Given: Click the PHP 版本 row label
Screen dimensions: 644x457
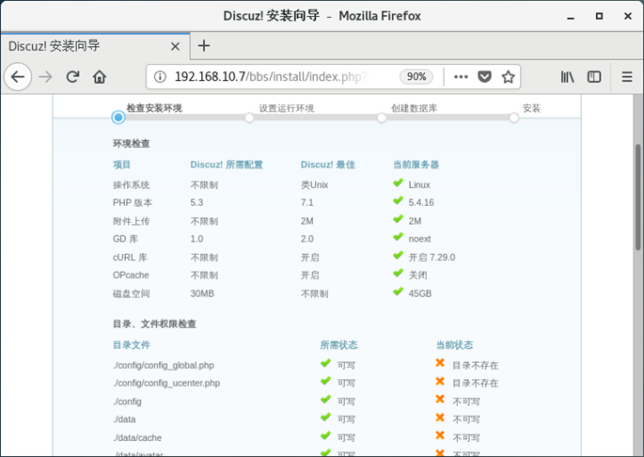Looking at the screenshot, I should (133, 202).
